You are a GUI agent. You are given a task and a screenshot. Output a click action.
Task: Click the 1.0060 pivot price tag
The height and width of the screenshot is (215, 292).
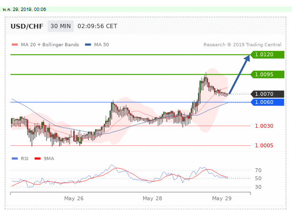(267, 102)
